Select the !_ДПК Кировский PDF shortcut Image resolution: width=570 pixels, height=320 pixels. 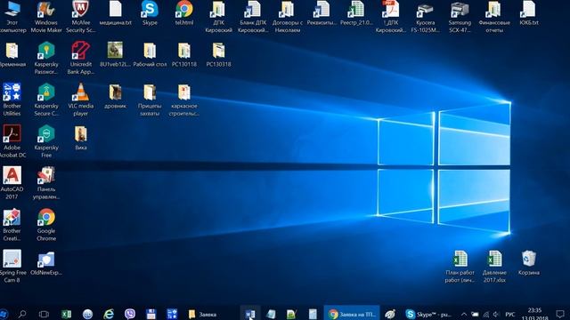391,18
